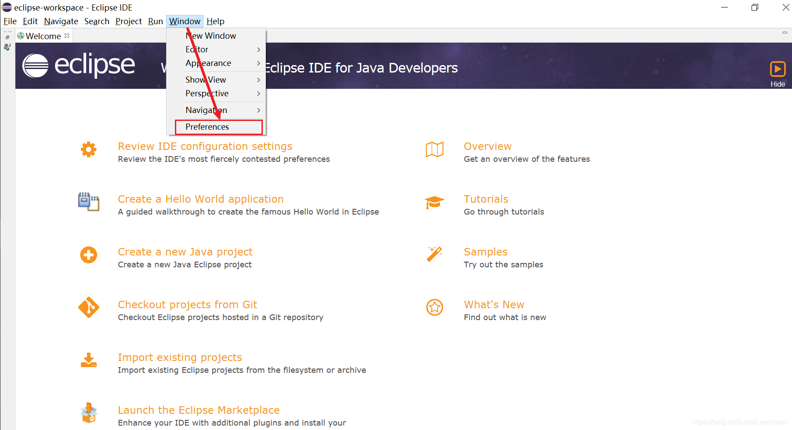Click 'Find out what is new' text
Viewport: 792px width, 430px height.
(x=505, y=317)
